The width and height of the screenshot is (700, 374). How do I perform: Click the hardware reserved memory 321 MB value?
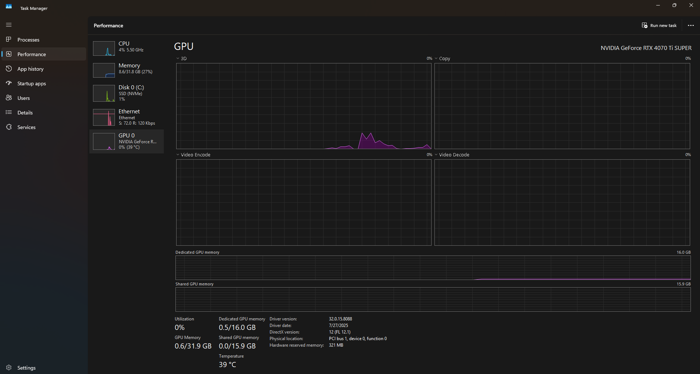336,345
